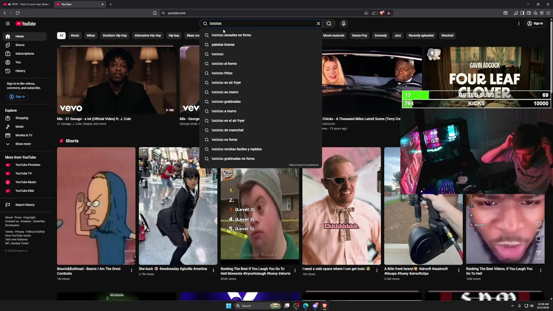Select the All filter chip
Viewport: 553px width, 311px height.
point(61,35)
